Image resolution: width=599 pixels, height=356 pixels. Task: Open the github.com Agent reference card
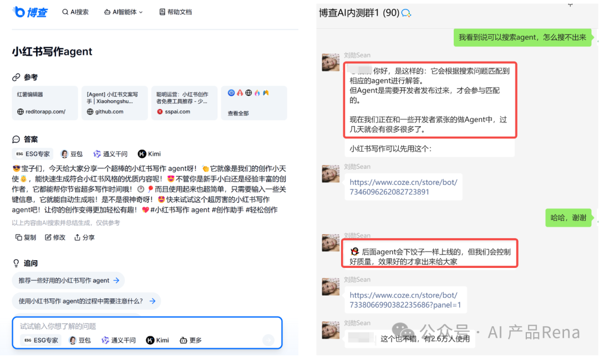[114, 103]
